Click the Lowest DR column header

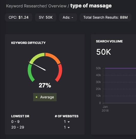point(20,116)
